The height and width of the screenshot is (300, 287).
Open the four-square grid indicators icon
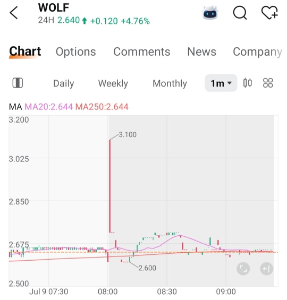tap(268, 83)
